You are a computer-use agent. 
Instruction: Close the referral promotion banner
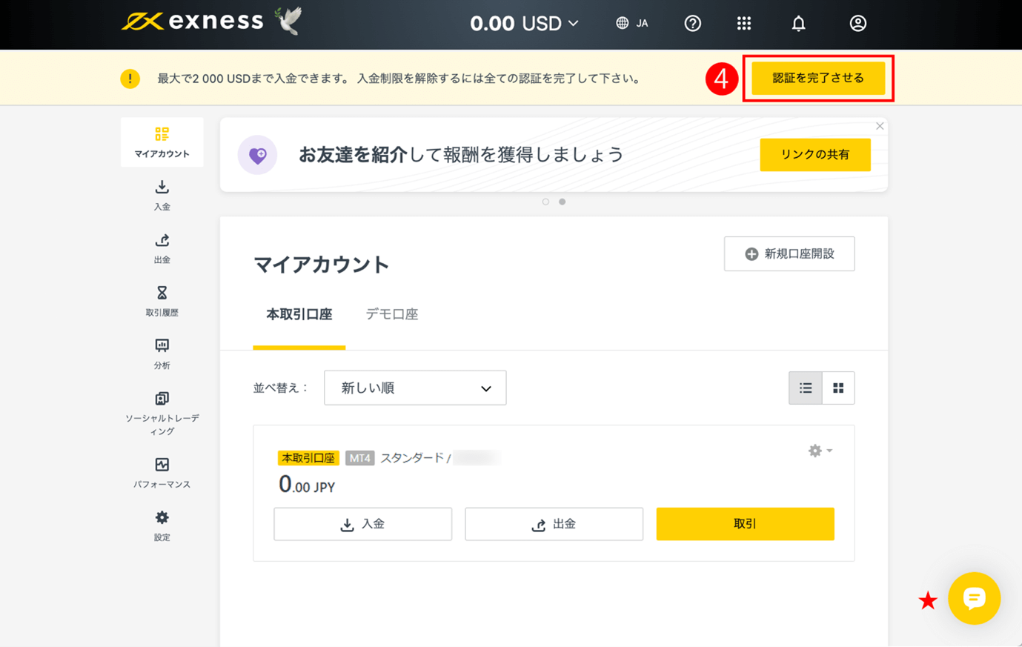click(x=879, y=126)
